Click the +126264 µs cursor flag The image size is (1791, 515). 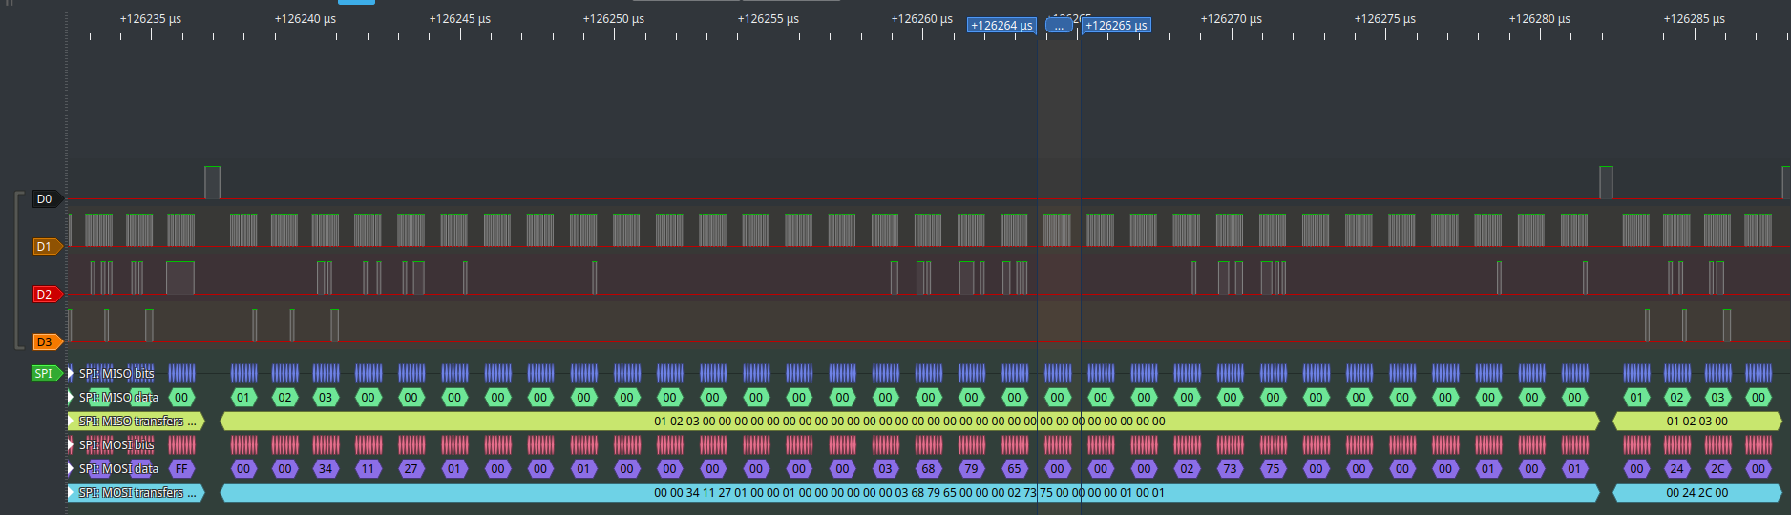point(1001,26)
